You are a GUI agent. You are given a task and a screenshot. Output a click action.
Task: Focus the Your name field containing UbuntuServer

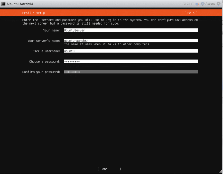click(131, 30)
